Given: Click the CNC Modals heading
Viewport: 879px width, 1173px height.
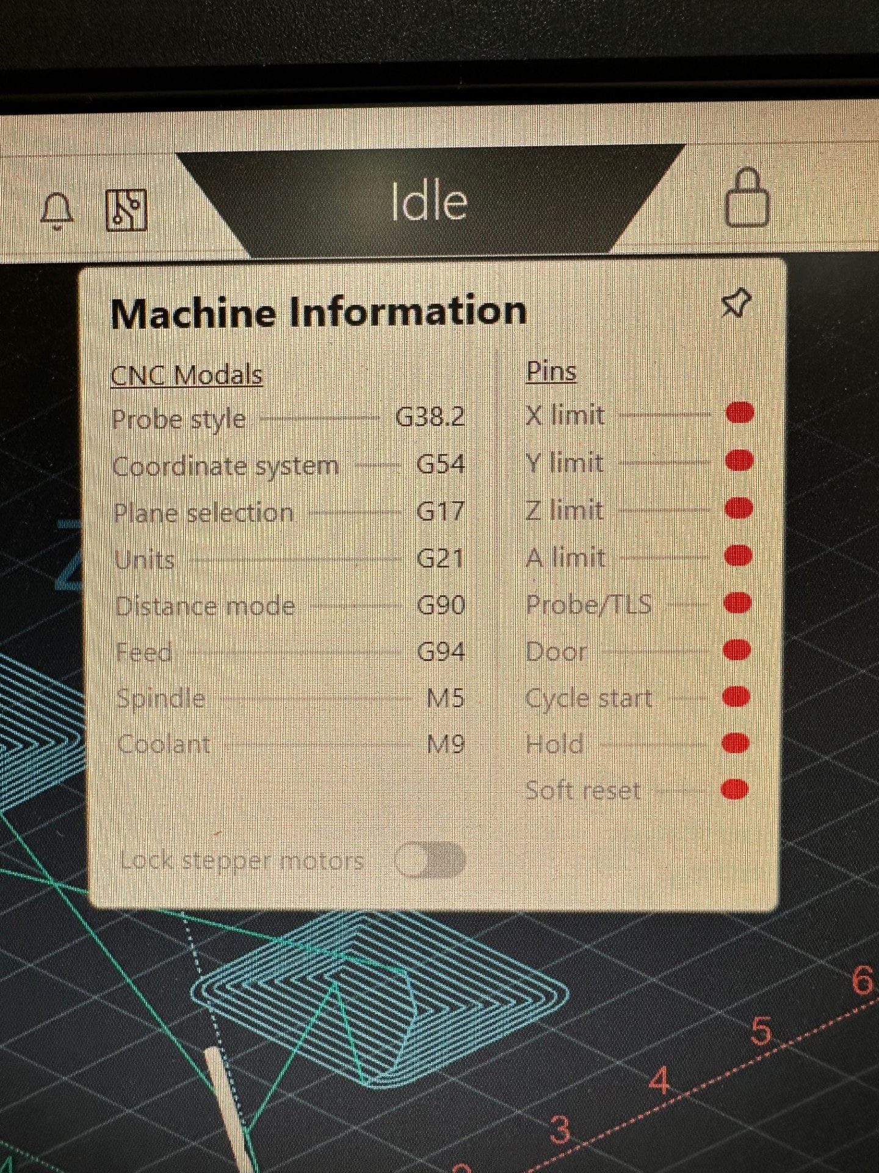Looking at the screenshot, I should (x=187, y=375).
